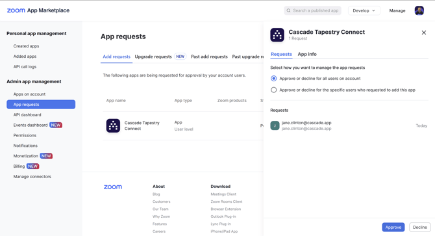This screenshot has width=435, height=236.
Task: Open API dashboard in sidebar
Action: tap(27, 114)
